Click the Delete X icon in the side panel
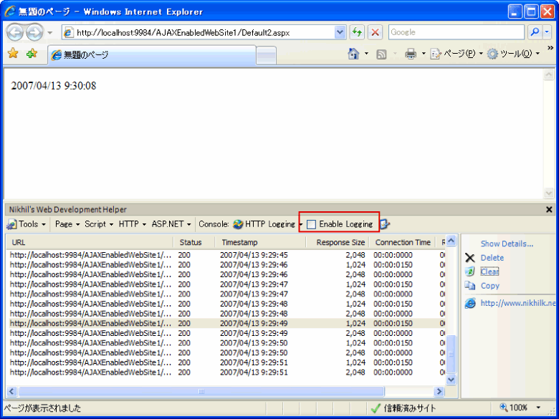Viewport: 559px width, 419px height. (x=470, y=258)
